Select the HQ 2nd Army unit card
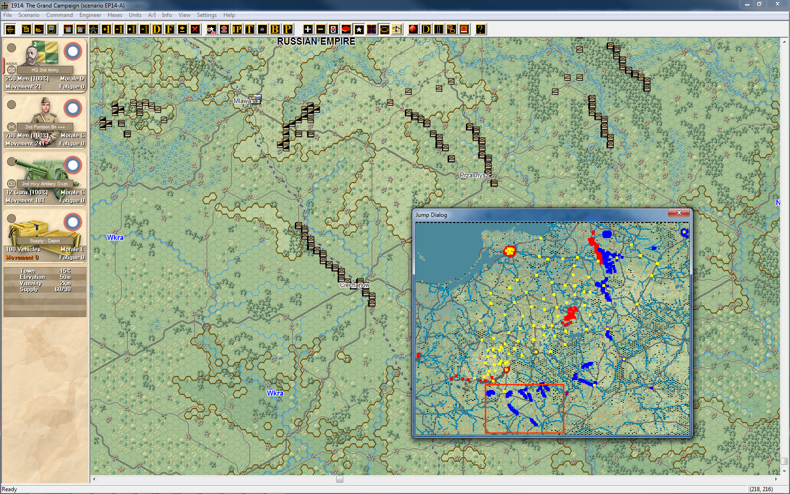The width and height of the screenshot is (790, 494). [x=45, y=65]
